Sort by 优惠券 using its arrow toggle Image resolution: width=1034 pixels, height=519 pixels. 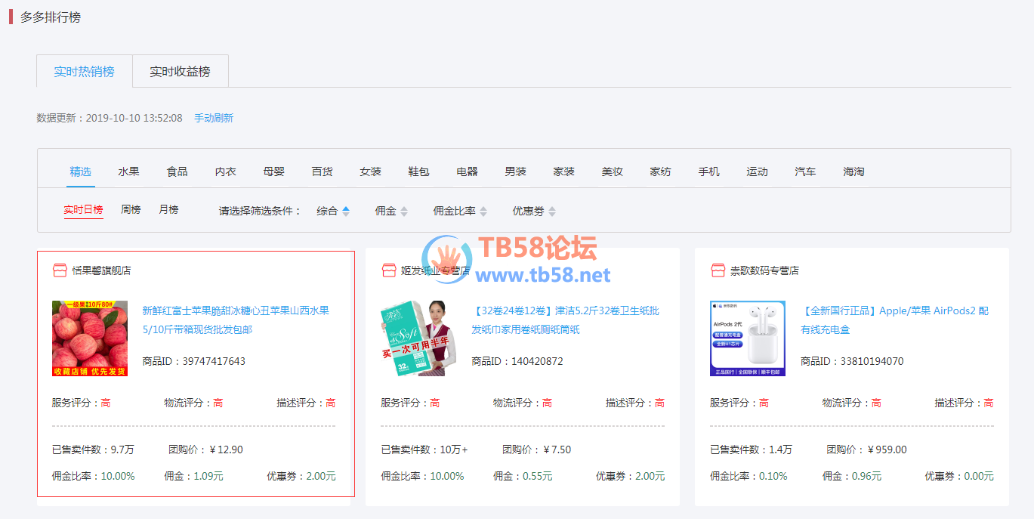coord(552,212)
